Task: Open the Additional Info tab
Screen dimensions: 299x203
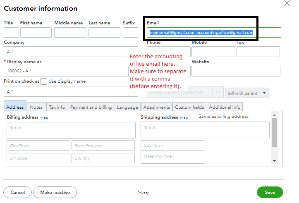Action: (x=225, y=107)
